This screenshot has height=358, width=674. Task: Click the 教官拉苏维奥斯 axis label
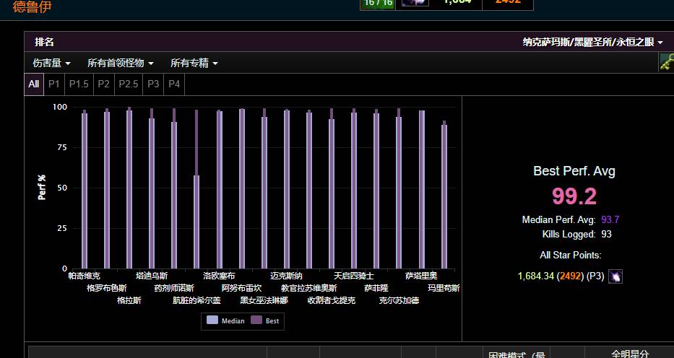[x=309, y=288]
